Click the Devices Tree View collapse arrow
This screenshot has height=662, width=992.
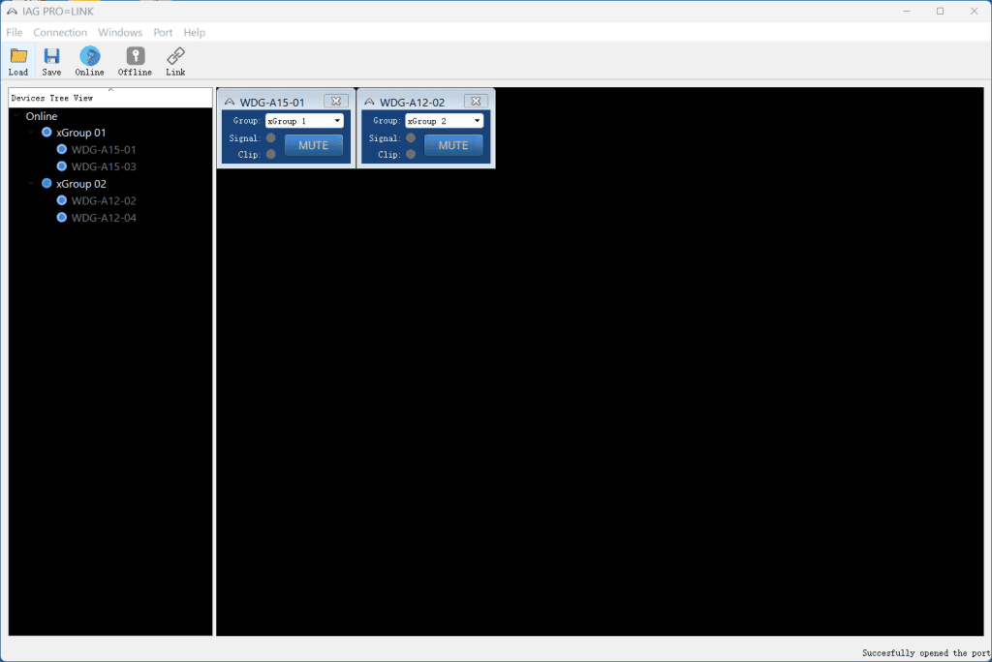110,90
